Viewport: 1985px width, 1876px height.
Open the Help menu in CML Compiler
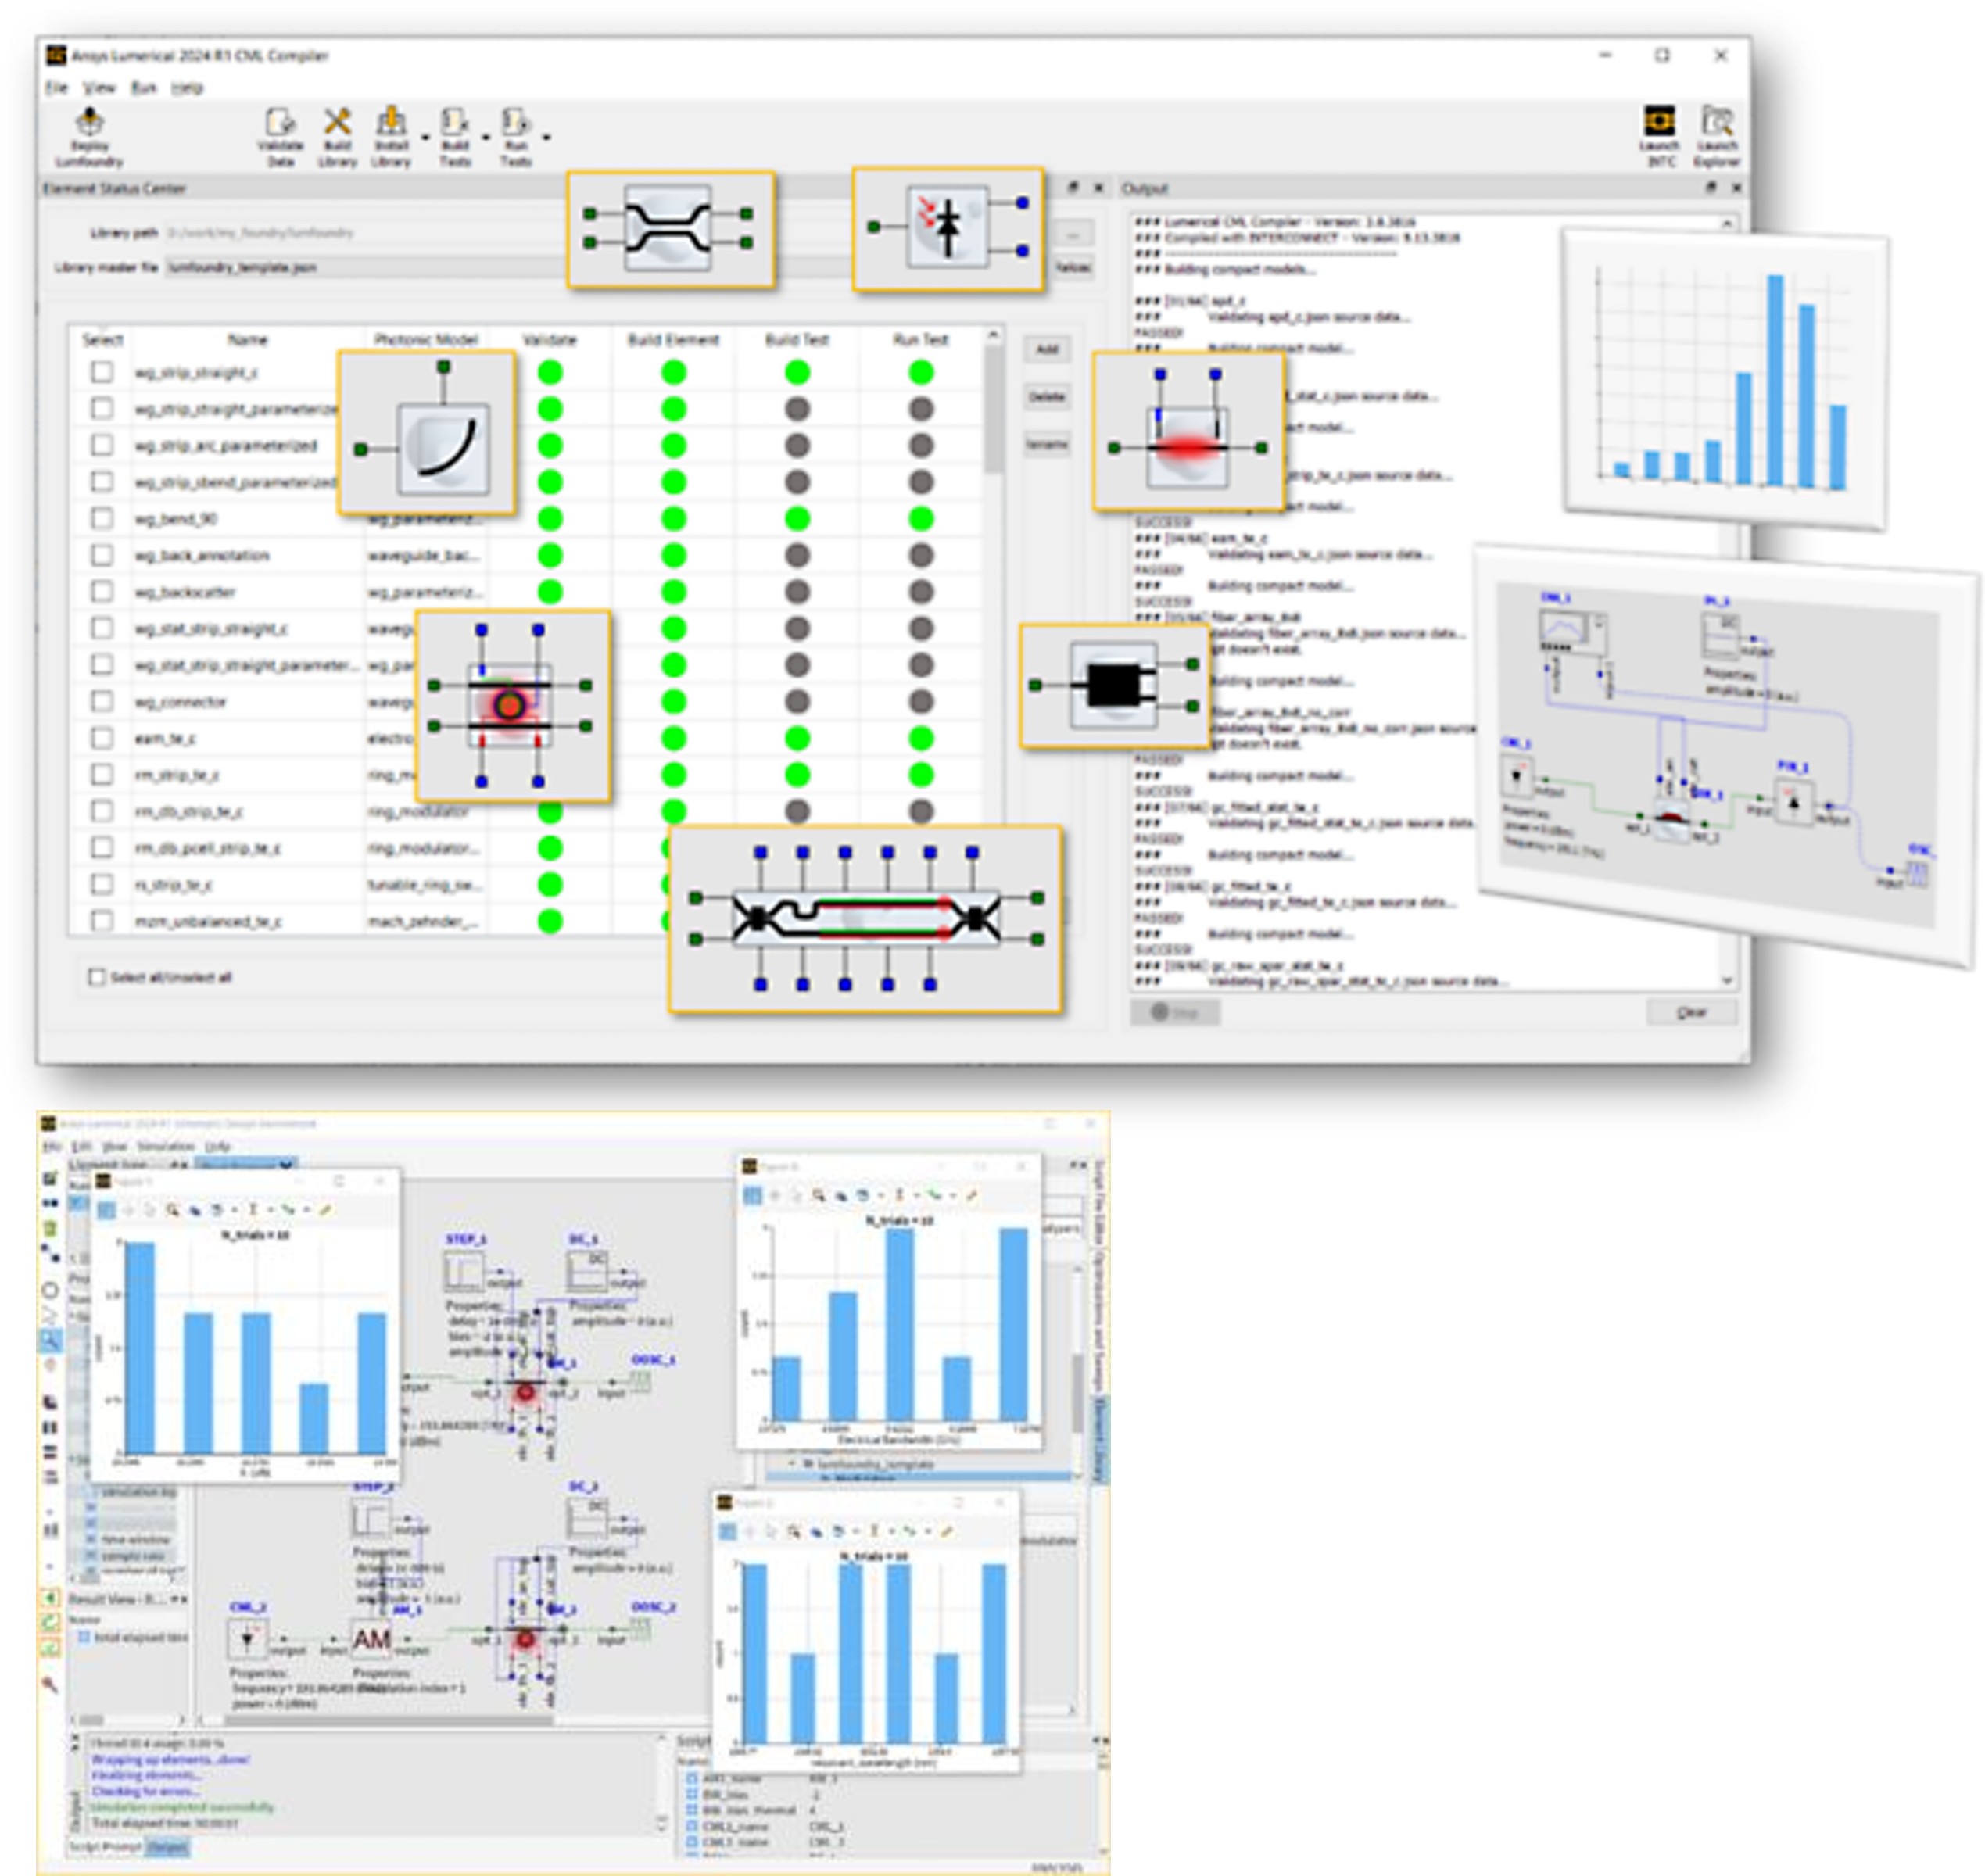187,88
